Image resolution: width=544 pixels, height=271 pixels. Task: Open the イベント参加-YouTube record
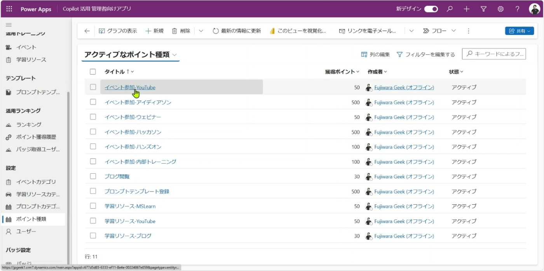(130, 87)
